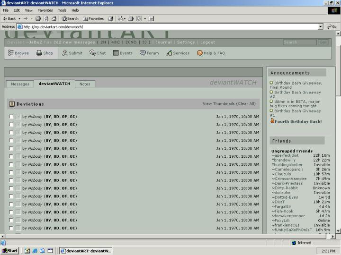The image size is (341, 255).
Task: Click the Help & FAQ icon
Action: click(200, 53)
